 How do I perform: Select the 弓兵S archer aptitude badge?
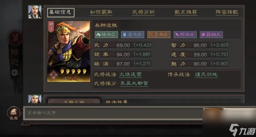(x=159, y=35)
